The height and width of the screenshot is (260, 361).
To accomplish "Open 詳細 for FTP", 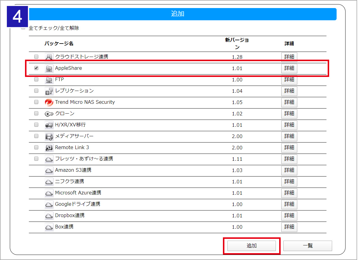I will pos(289,80).
